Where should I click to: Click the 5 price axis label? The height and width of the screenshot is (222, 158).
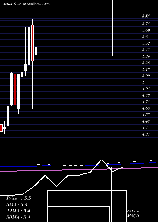[x=143, y=82]
